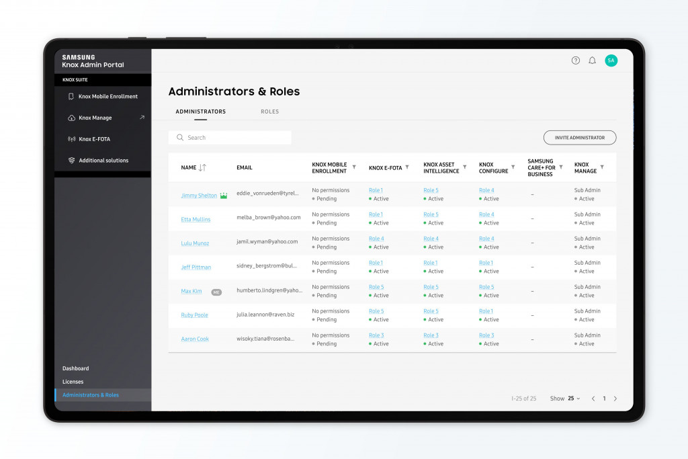Click the Knox E-FOTA column sort chevron
This screenshot has height=459, width=688.
click(407, 166)
